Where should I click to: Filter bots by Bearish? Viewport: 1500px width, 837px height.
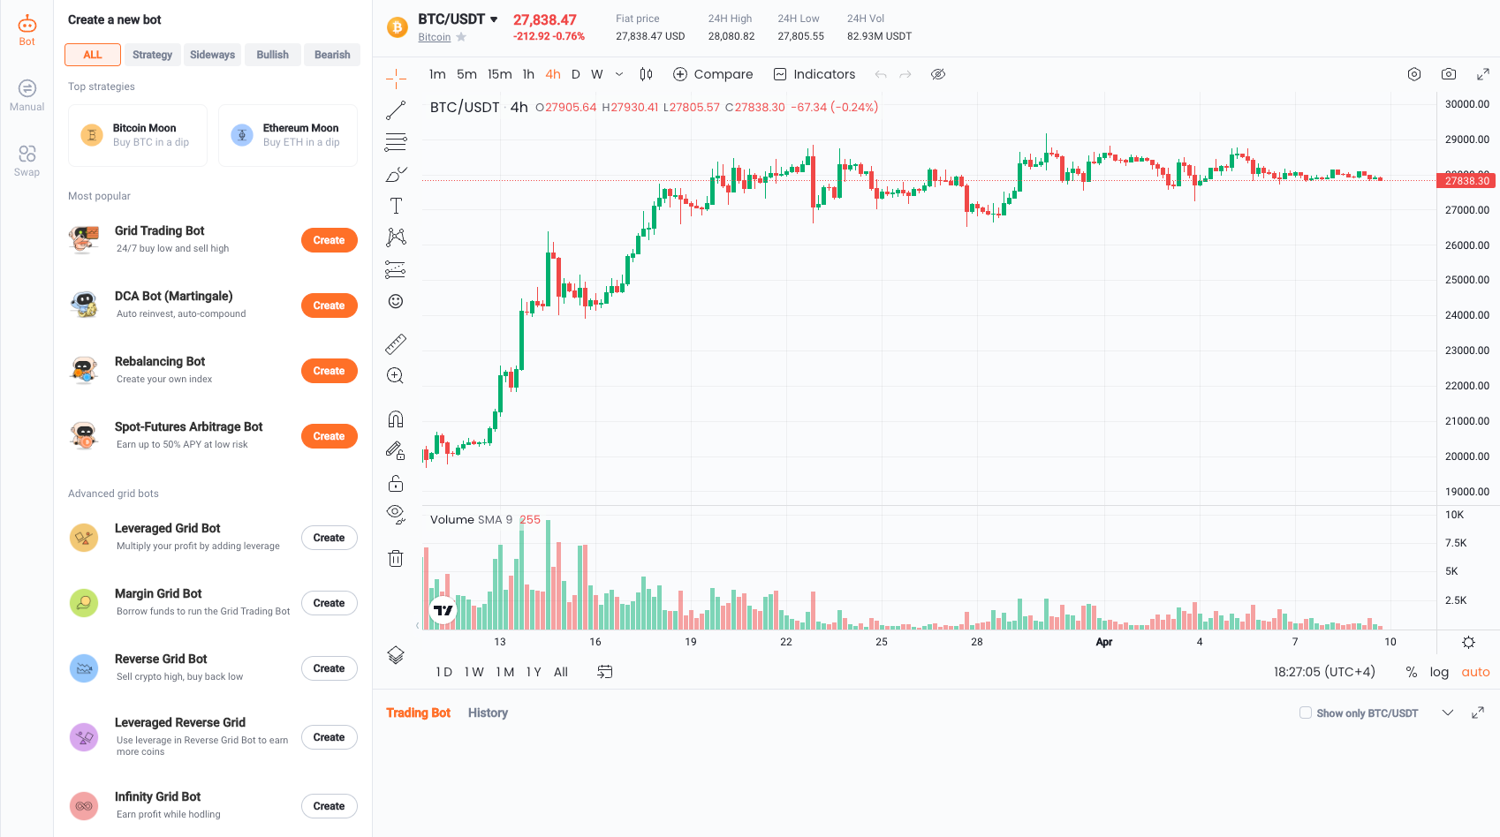point(332,55)
